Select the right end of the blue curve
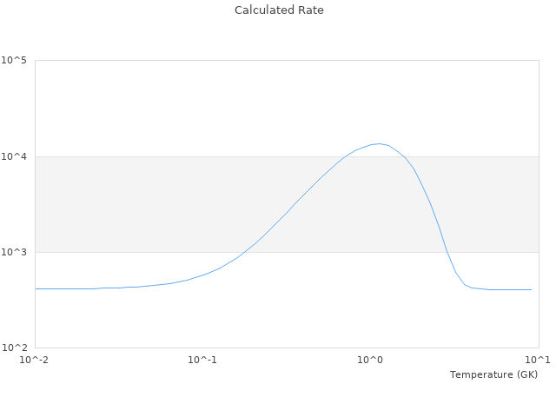 [531, 289]
